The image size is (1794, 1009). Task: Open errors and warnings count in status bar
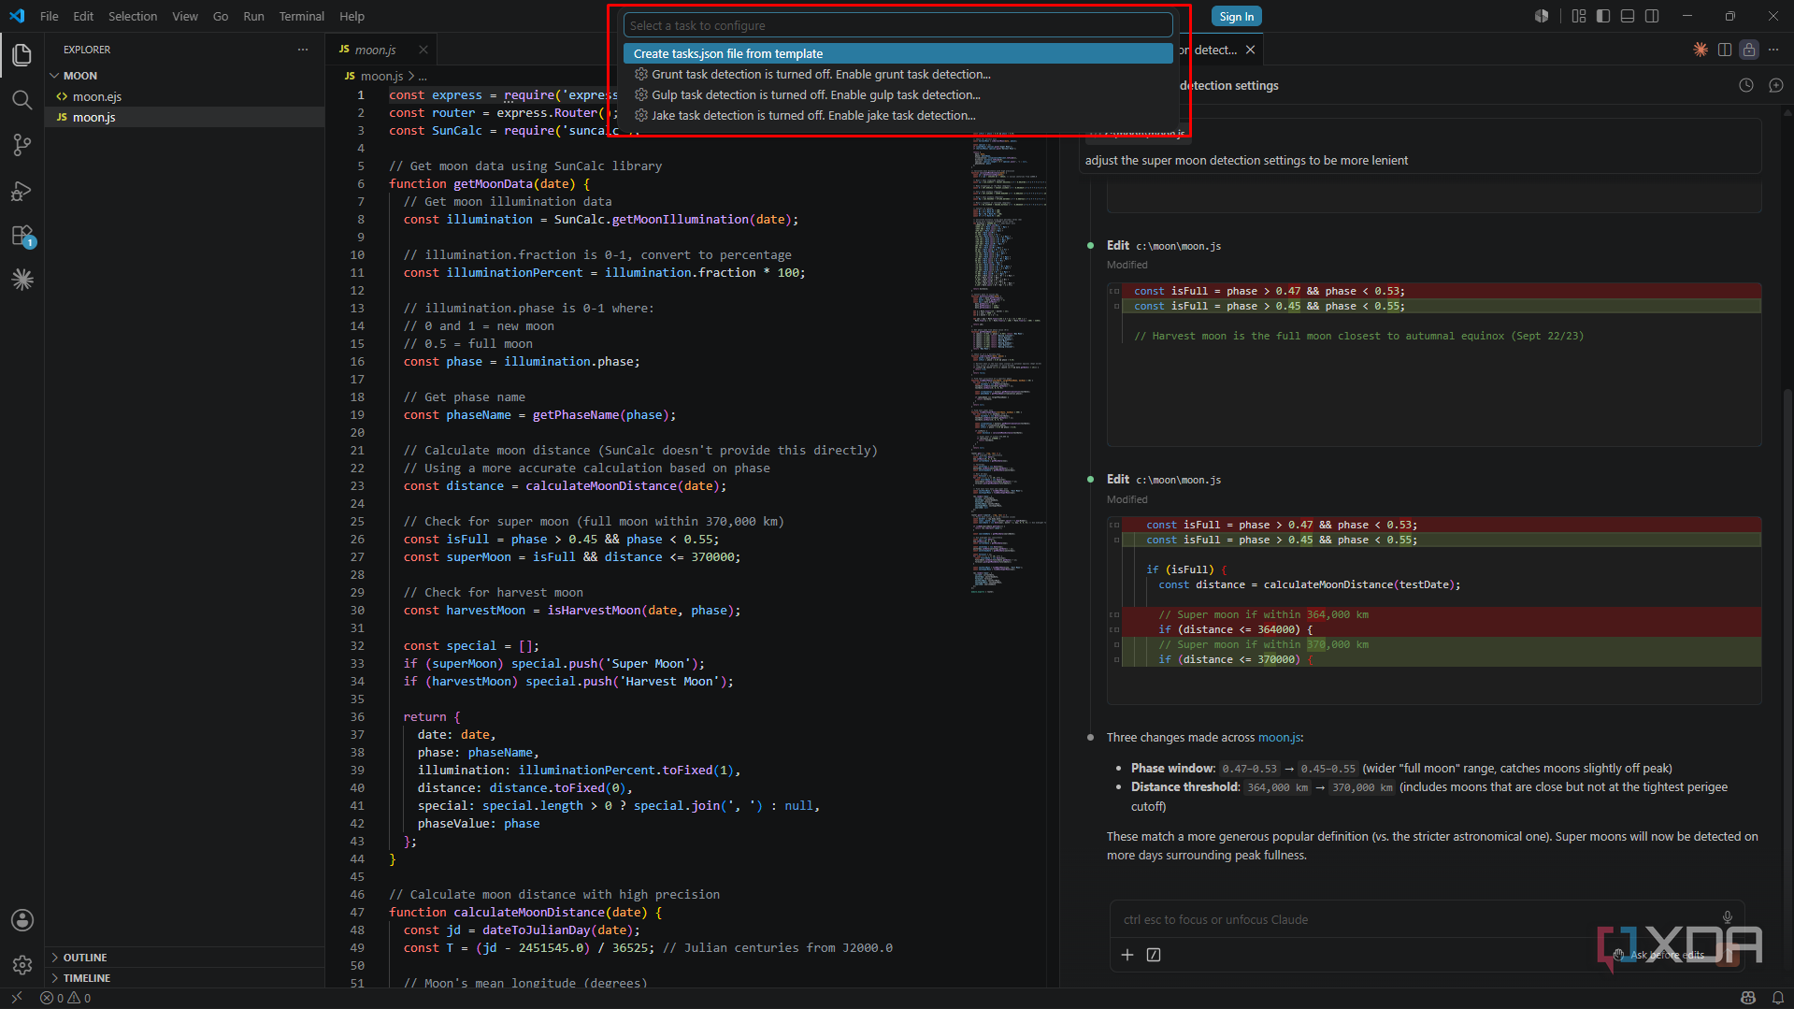pyautogui.click(x=65, y=998)
